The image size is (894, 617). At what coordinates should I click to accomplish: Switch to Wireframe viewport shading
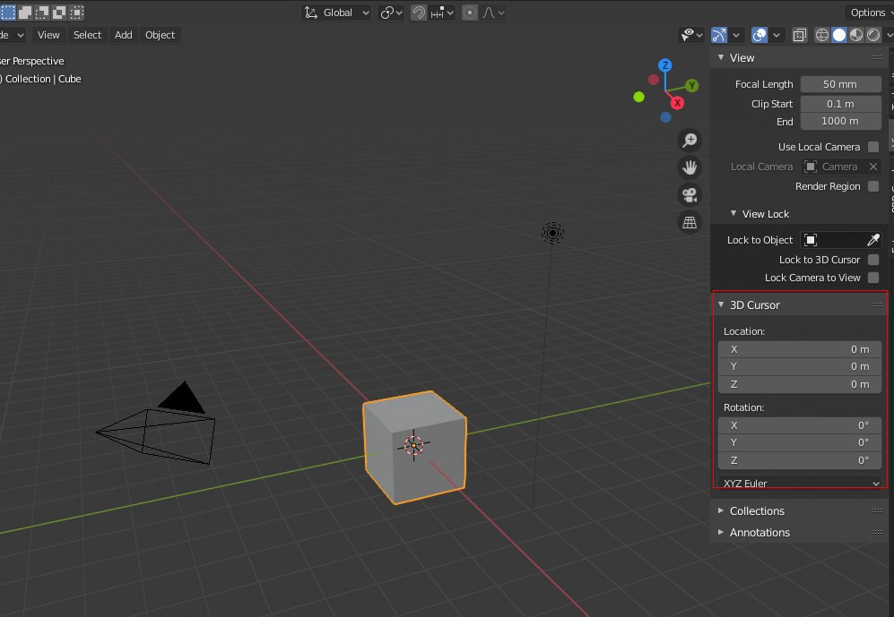tap(821, 35)
